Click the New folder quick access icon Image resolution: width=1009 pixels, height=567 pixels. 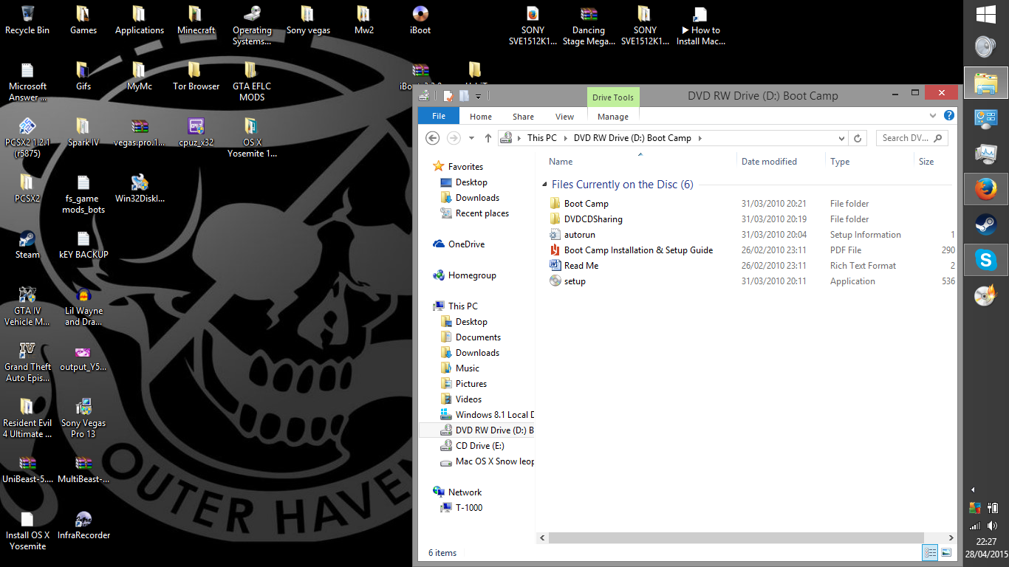[464, 96]
